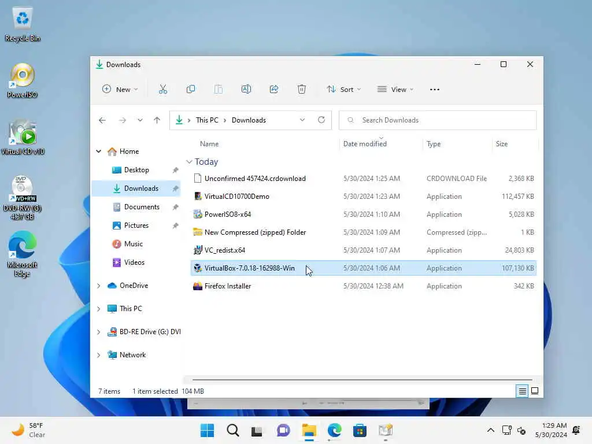Select Unconfirmed 457424.crdownload file
The height and width of the screenshot is (444, 592).
pos(364,179)
